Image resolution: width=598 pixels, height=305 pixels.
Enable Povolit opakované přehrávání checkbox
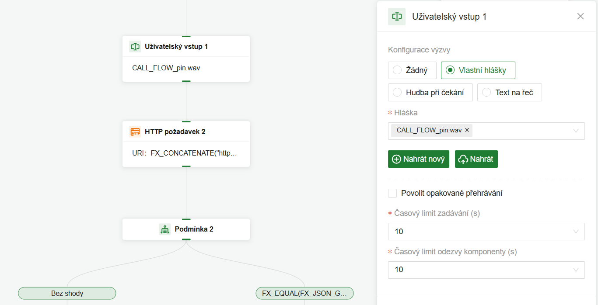(x=392, y=193)
